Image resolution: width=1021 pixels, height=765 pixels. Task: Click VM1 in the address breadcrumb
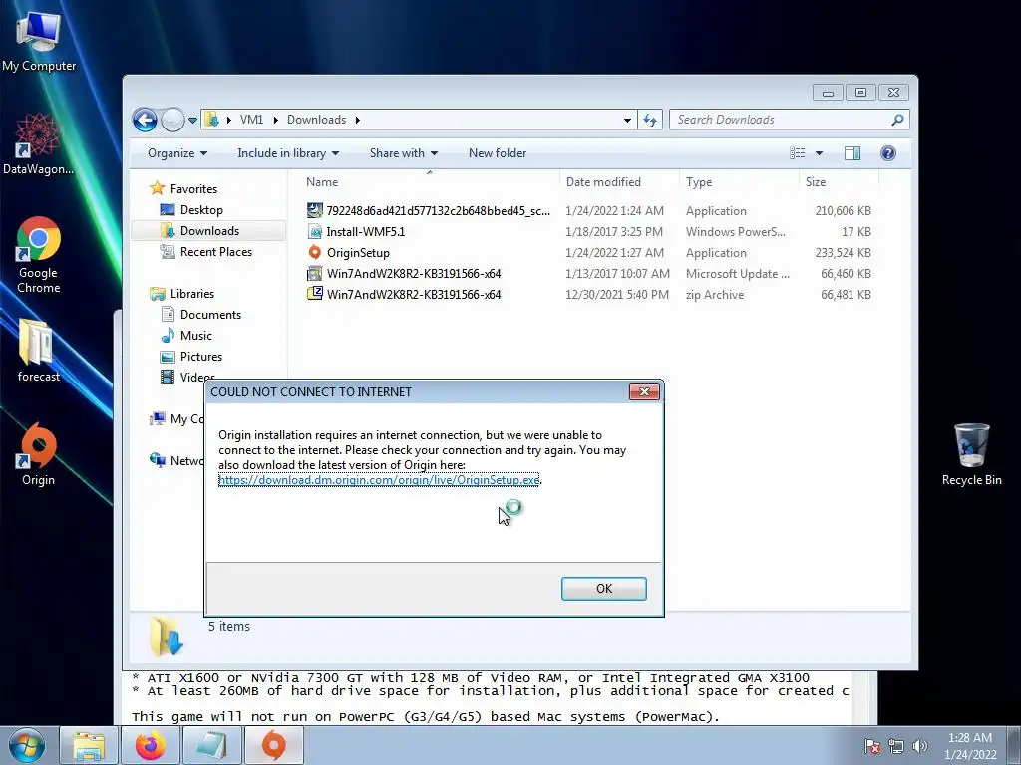(x=251, y=120)
